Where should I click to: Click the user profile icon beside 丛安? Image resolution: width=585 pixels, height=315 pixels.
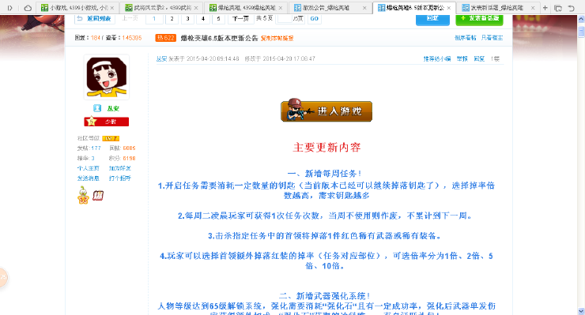point(97,108)
